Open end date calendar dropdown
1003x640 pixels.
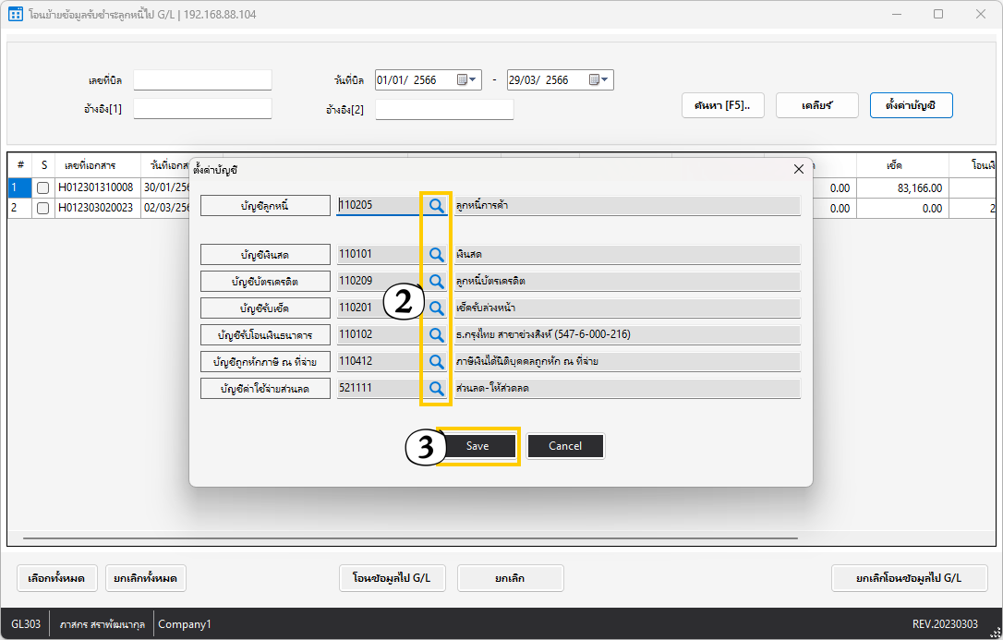pyautogui.click(x=599, y=80)
